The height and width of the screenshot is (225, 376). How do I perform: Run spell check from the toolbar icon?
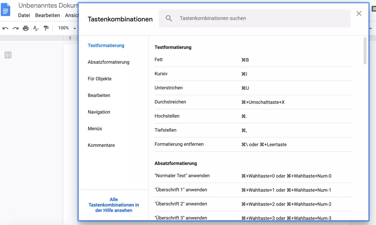36,28
